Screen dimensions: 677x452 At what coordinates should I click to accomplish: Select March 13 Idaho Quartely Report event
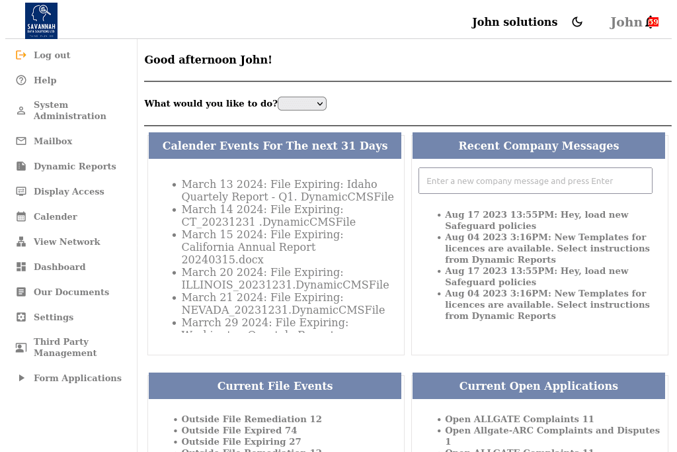point(288,191)
